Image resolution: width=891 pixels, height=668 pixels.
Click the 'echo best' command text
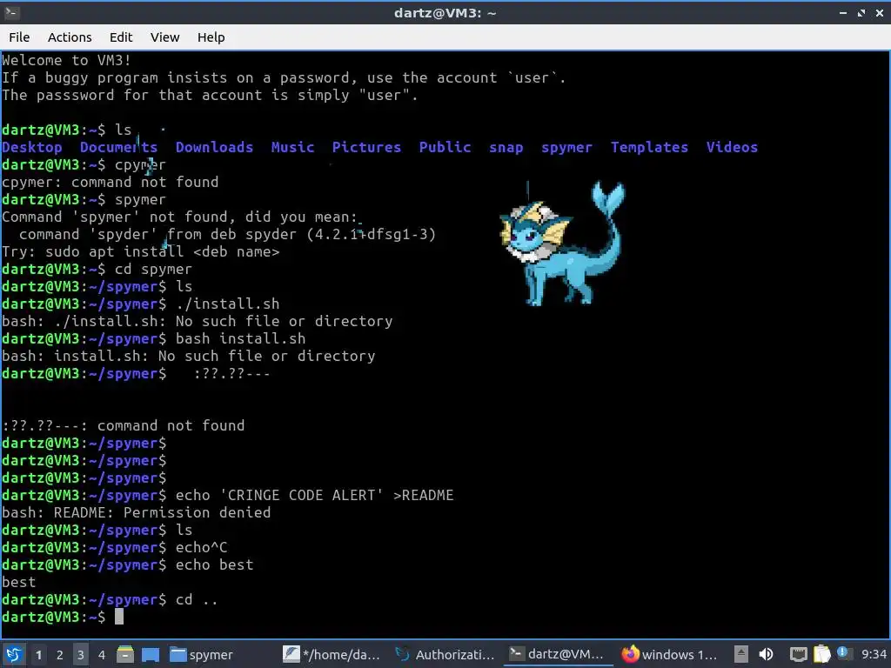coord(214,565)
